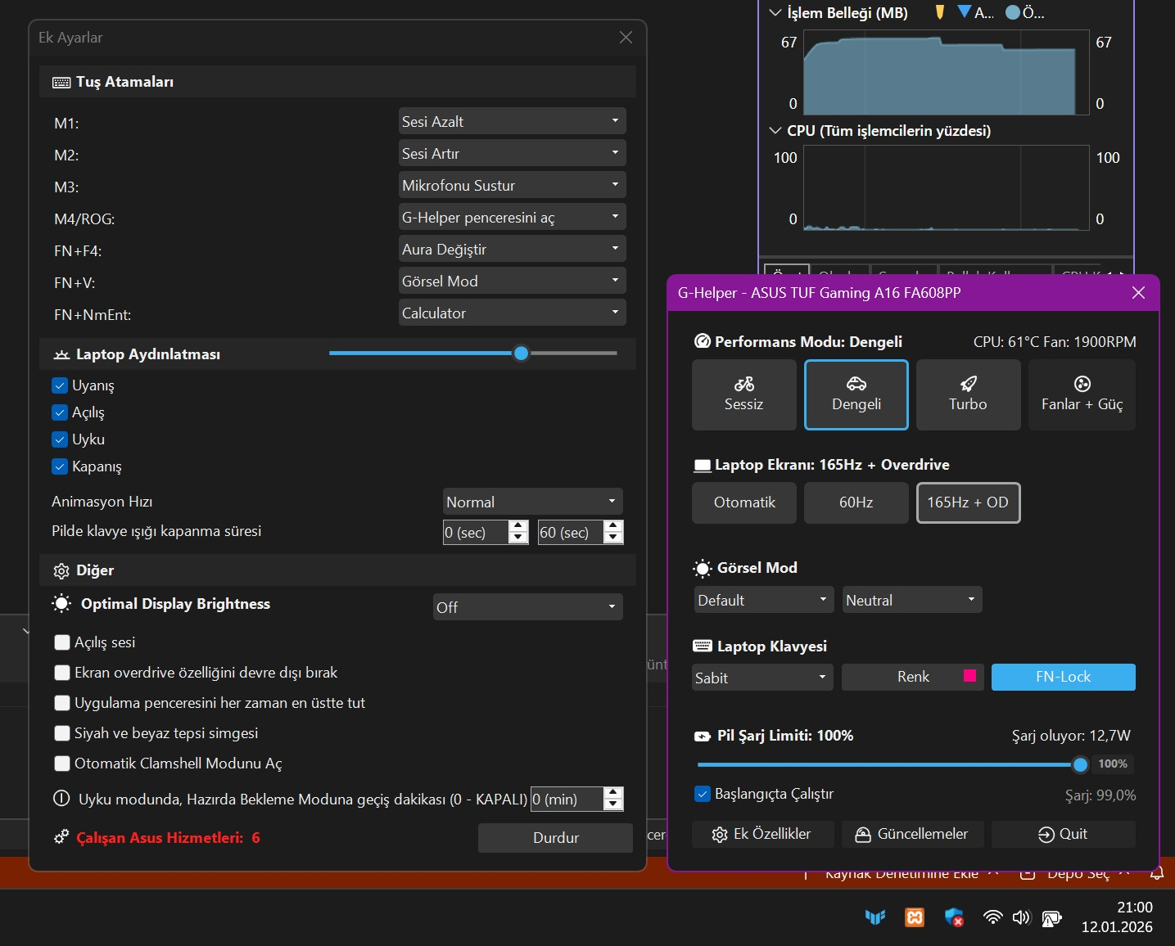
Task: Click the Laptop Aydınlatması brightness slider
Action: pos(472,354)
